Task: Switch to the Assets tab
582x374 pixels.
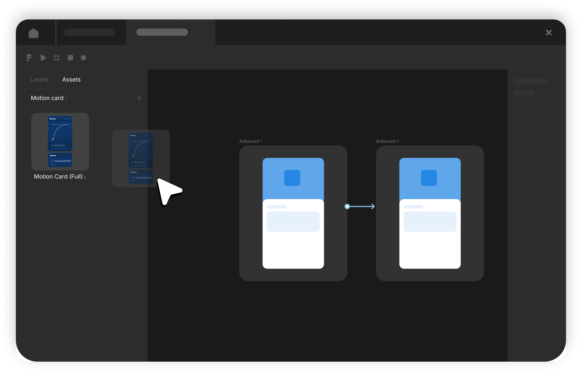Action: coord(71,80)
